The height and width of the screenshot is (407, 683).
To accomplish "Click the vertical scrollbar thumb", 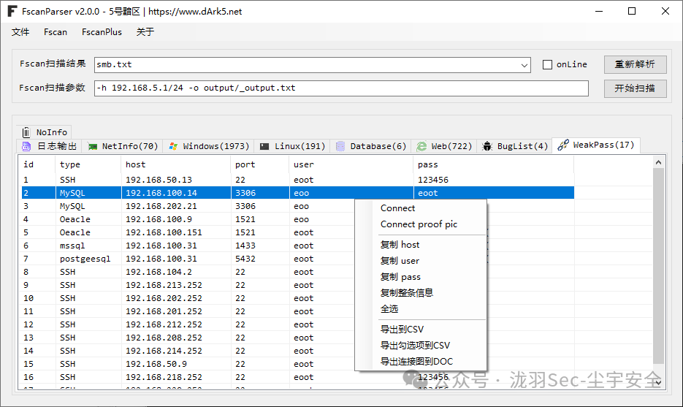I will pyautogui.click(x=659, y=266).
